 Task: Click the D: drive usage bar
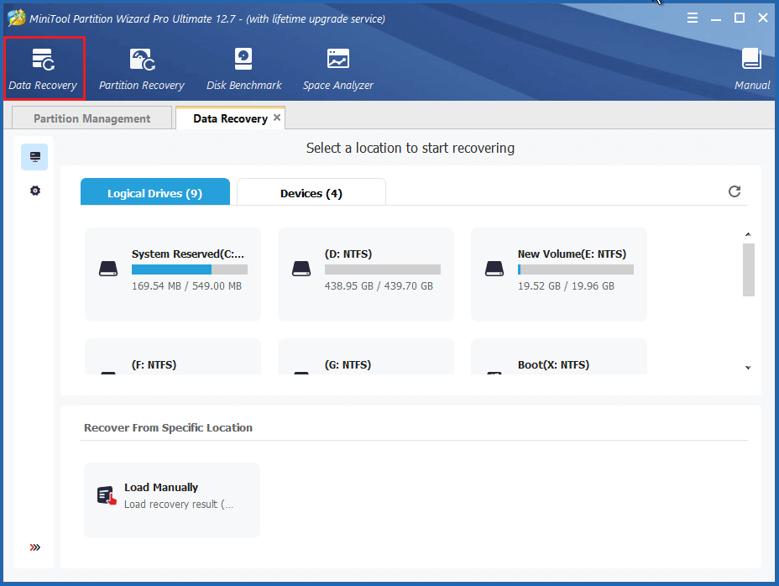[383, 269]
